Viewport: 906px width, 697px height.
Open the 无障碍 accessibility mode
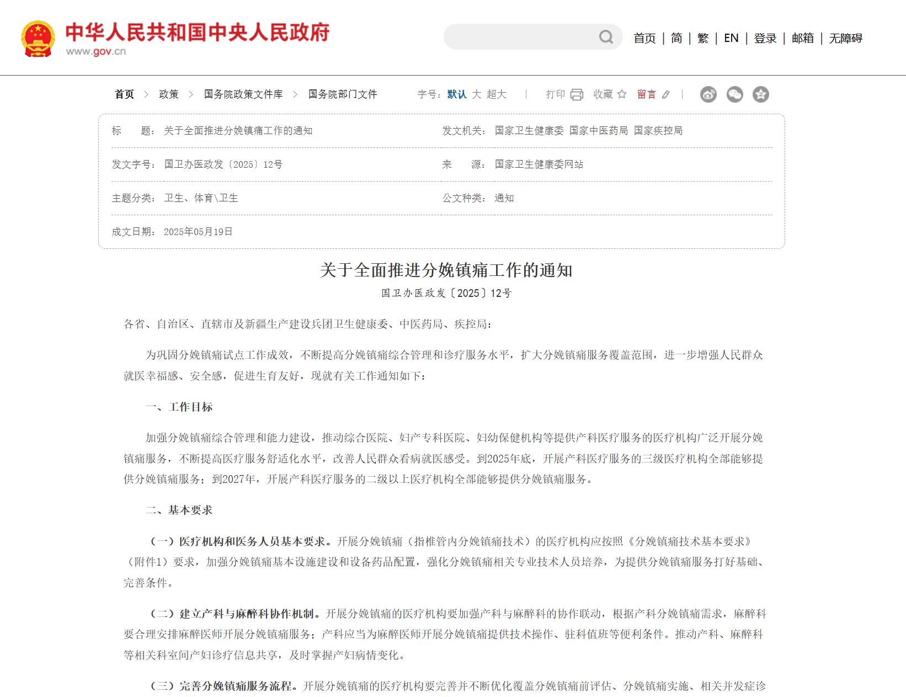coord(845,38)
